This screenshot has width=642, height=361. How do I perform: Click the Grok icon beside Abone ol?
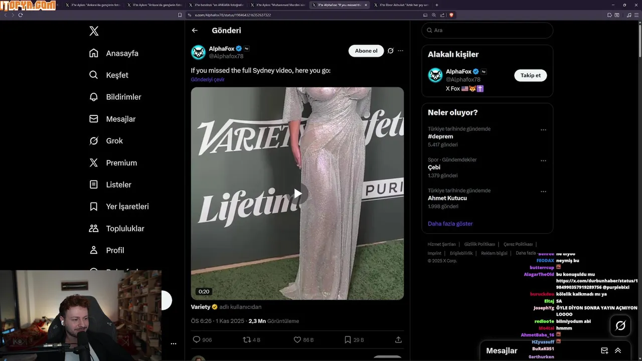point(391,51)
